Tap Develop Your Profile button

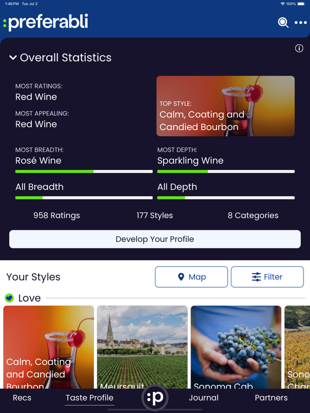(x=155, y=239)
